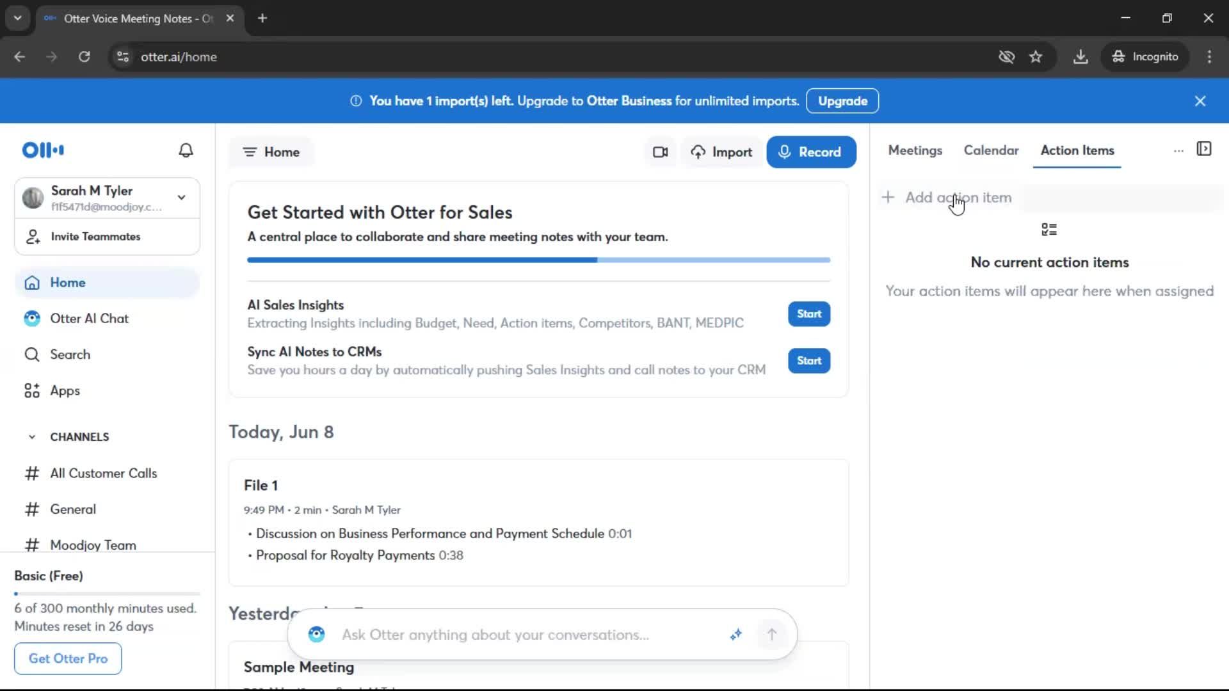Screen dimensions: 1229x691
Task: Dismiss the imports banner
Action: (1200, 101)
